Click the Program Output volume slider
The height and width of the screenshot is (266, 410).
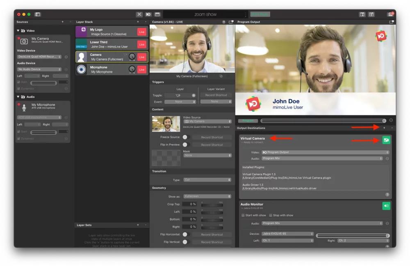click(323, 121)
